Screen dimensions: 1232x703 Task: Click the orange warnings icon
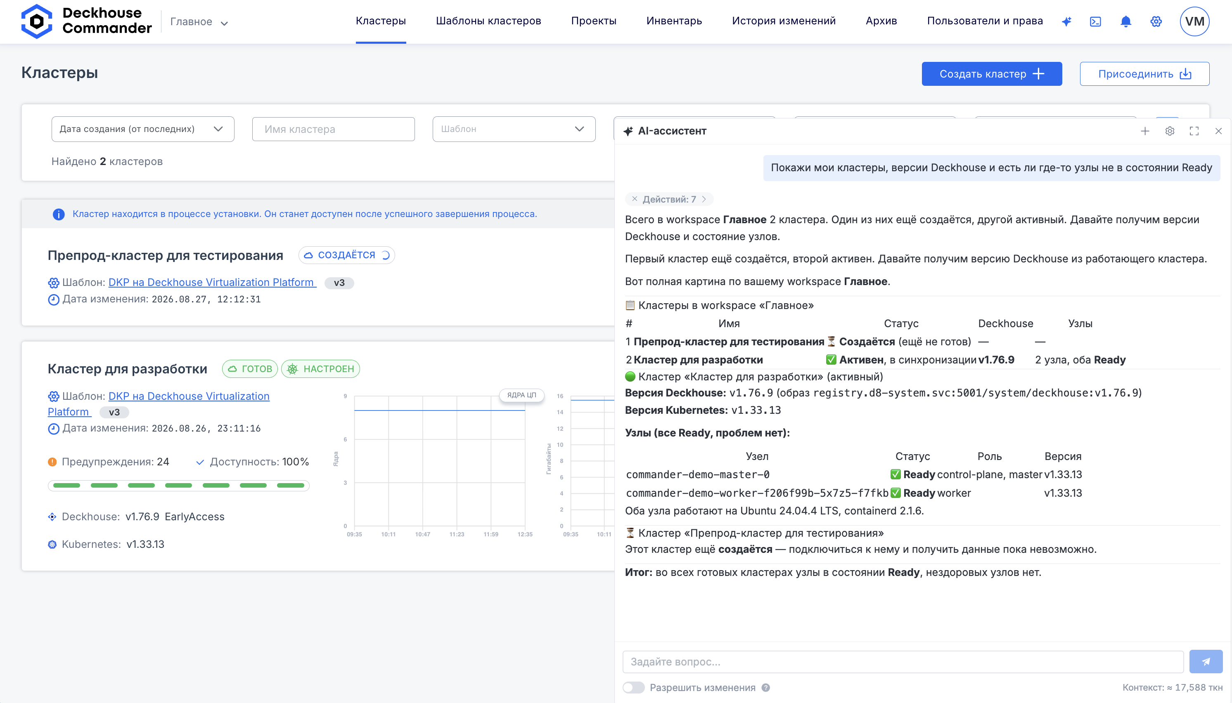52,462
